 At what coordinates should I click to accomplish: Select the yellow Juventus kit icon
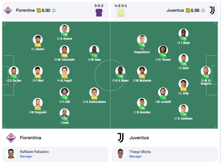tap(121, 12)
